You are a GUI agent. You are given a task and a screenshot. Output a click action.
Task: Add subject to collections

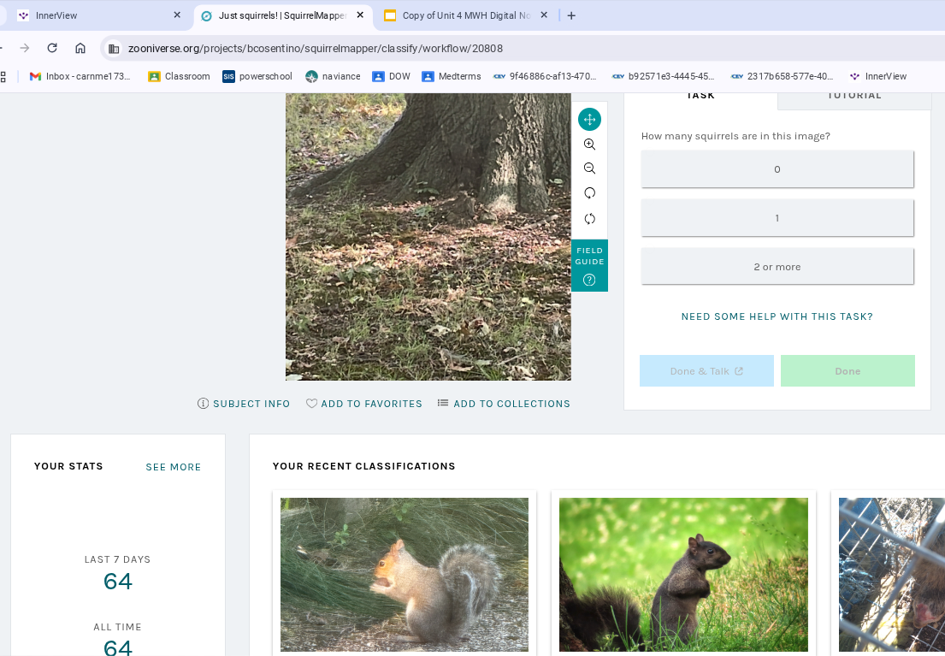click(x=504, y=404)
